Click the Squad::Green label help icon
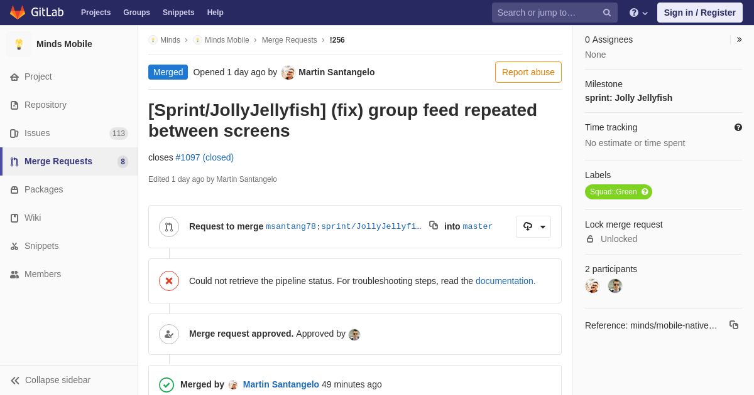The width and height of the screenshot is (754, 395). click(x=645, y=192)
